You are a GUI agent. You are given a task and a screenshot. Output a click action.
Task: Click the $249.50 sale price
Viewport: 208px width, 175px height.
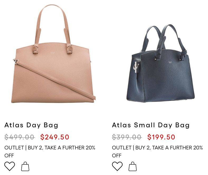(55, 137)
